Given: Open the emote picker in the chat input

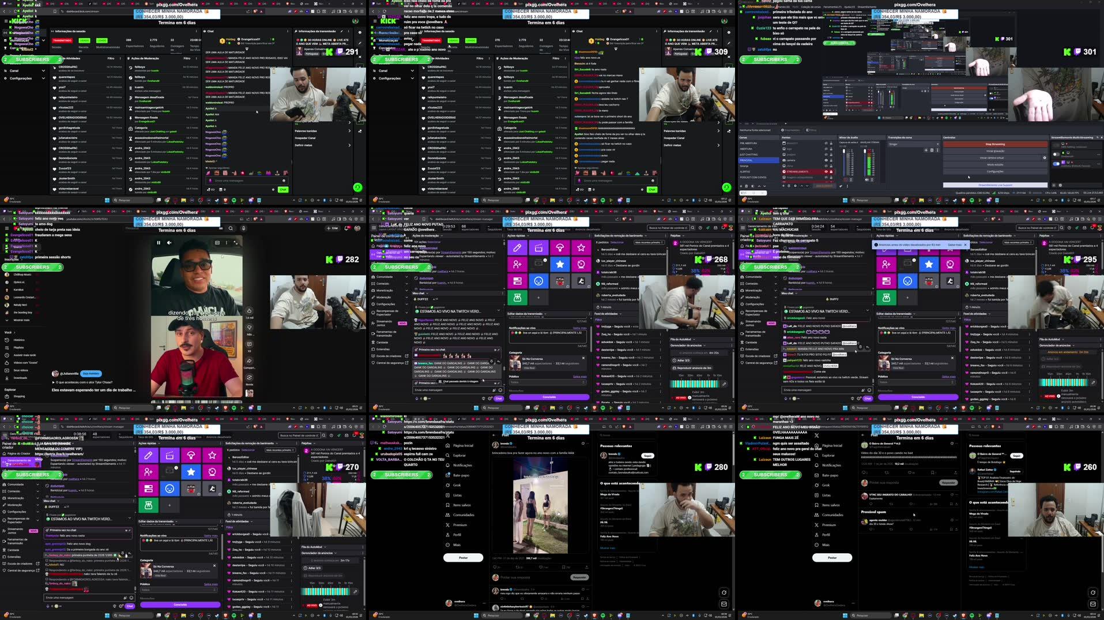Looking at the screenshot, I should [x=284, y=181].
